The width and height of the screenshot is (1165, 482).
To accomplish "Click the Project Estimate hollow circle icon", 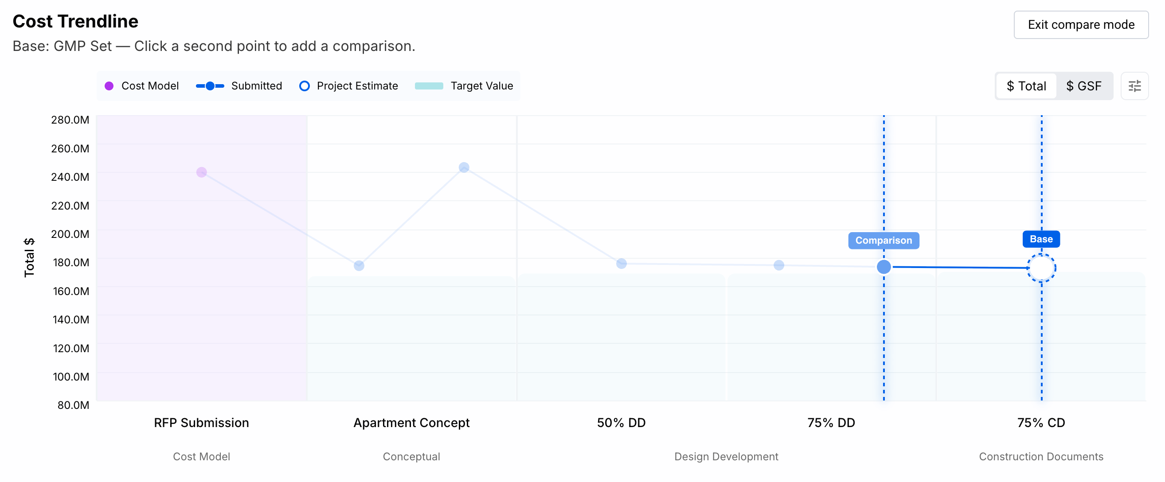I will pos(305,86).
